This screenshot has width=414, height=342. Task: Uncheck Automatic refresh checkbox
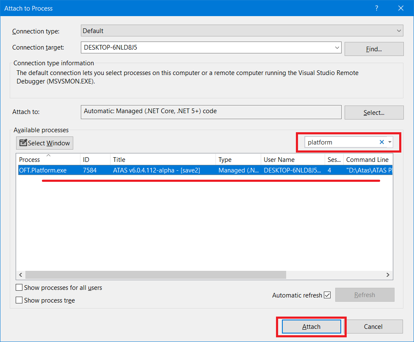tap(327, 295)
